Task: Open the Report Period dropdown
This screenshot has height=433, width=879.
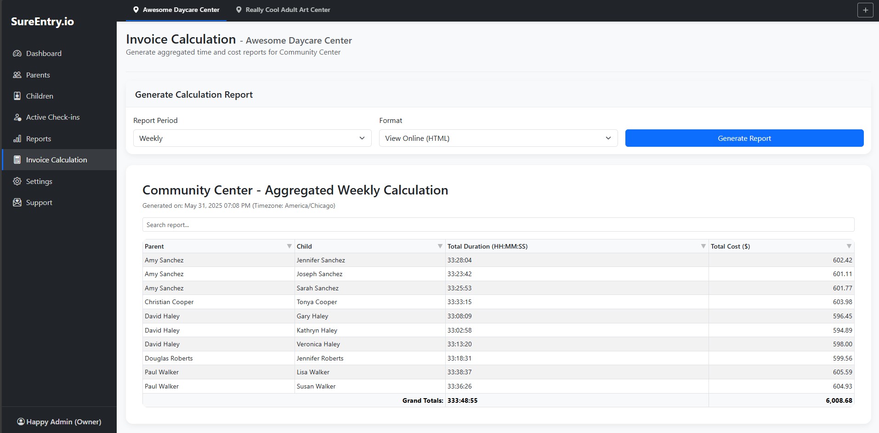Action: point(252,138)
